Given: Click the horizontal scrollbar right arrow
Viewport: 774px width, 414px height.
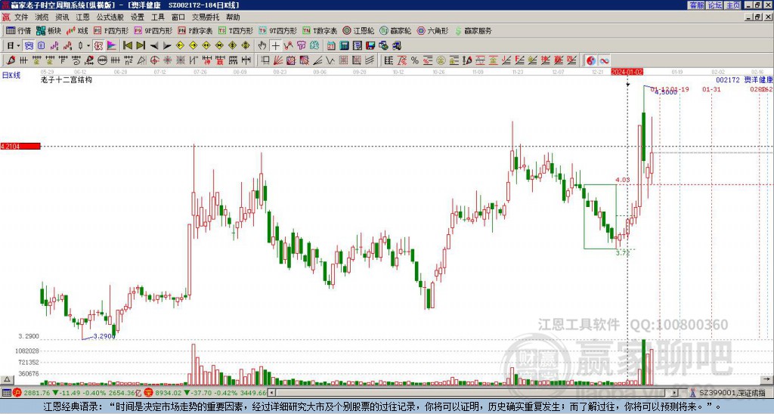Looking at the screenshot, I should [675, 393].
